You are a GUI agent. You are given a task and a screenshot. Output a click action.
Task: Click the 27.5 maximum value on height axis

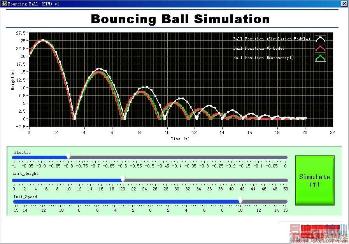[x=21, y=33]
